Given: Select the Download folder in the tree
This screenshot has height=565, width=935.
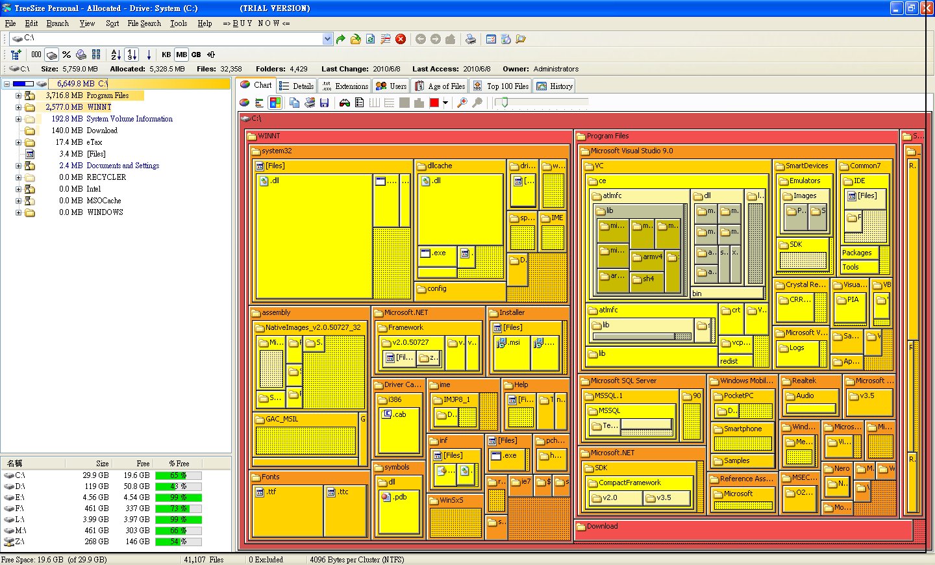Looking at the screenshot, I should click(x=102, y=131).
